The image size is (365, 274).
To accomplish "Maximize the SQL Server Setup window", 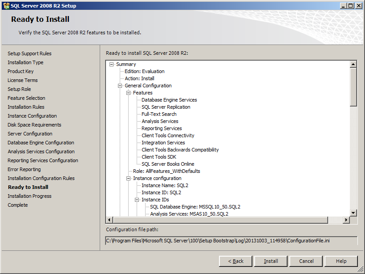I will (351, 6).
